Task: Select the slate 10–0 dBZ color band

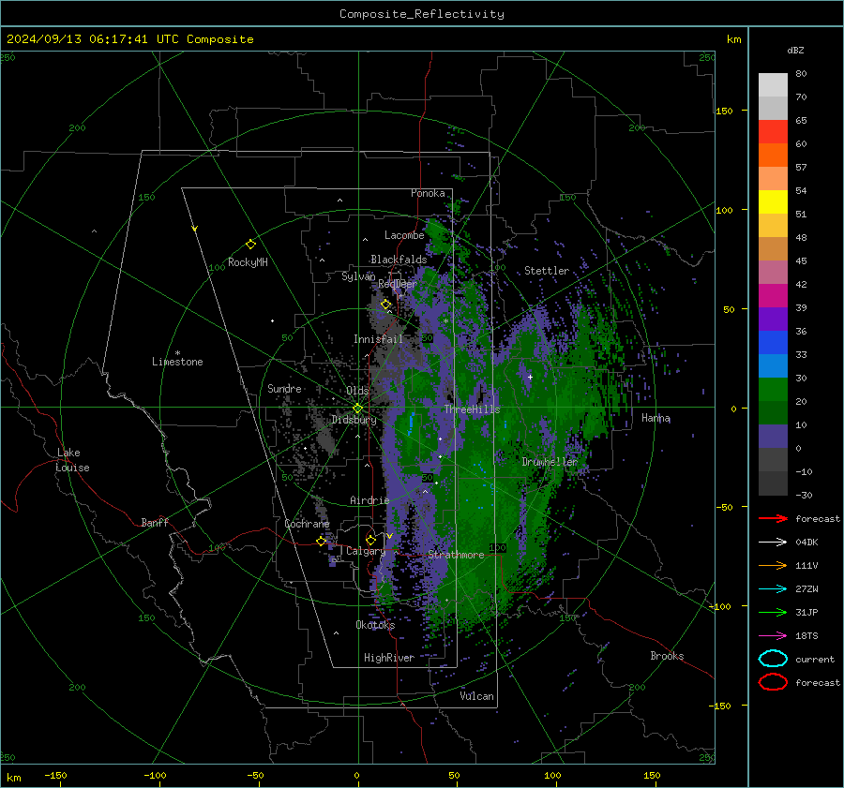Action: click(773, 437)
